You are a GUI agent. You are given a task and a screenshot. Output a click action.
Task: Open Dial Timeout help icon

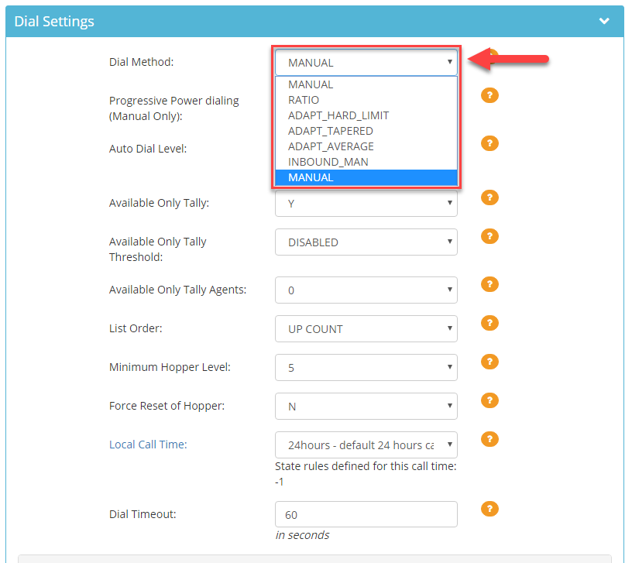point(489,509)
